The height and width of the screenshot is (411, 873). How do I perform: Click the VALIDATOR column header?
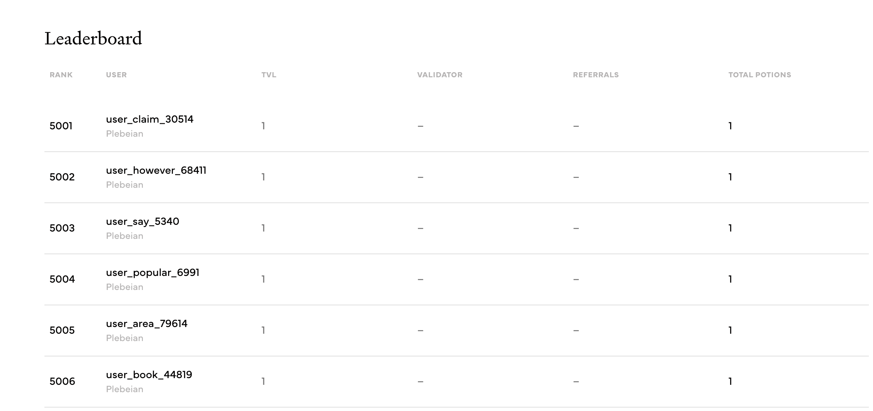point(440,75)
